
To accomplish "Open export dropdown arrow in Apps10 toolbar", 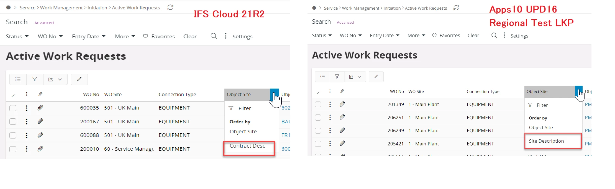I will pos(359,77).
